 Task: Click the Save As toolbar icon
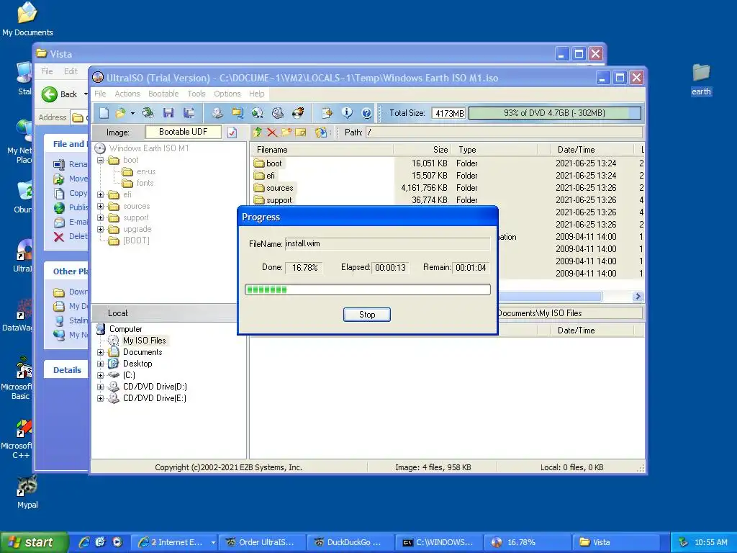[x=189, y=113]
